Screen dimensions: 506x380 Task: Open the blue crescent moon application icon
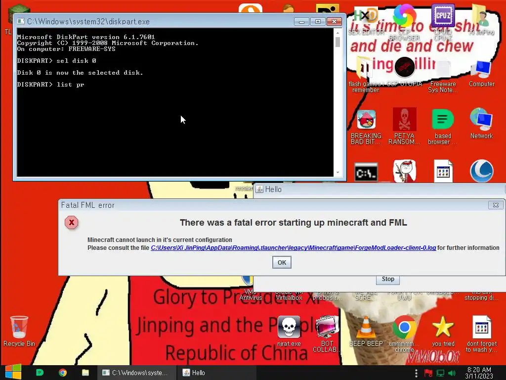tap(481, 171)
